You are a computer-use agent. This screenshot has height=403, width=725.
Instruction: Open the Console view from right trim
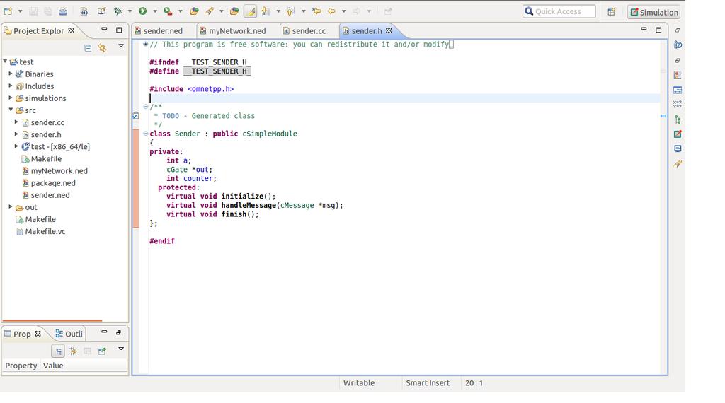pos(678,148)
